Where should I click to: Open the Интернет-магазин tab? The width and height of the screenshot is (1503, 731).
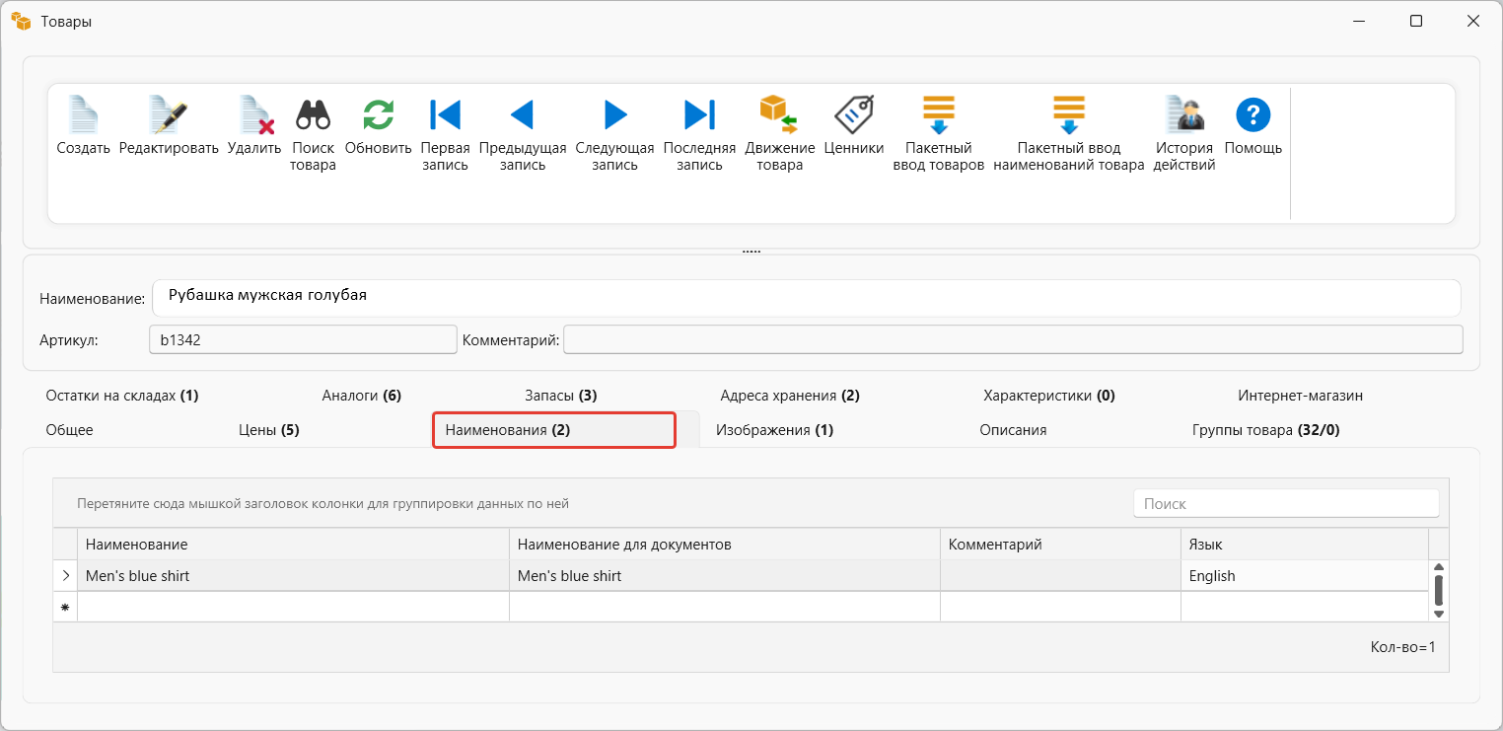point(1301,396)
